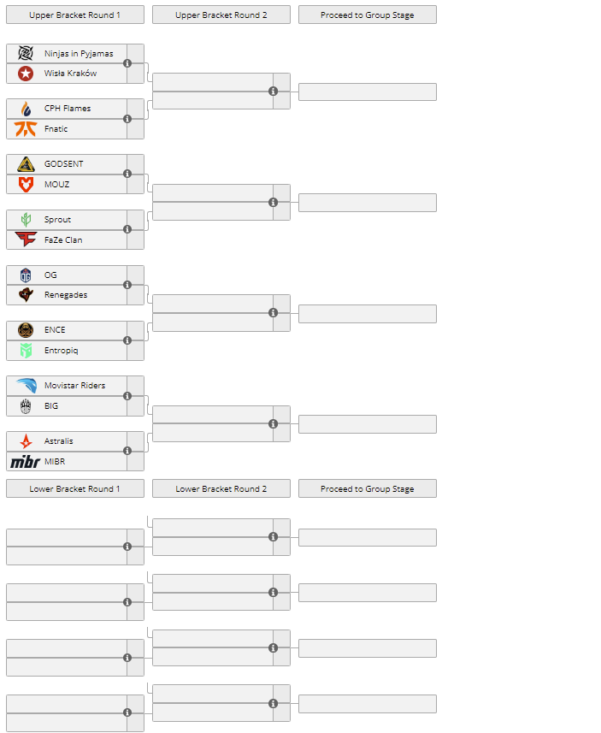The width and height of the screenshot is (601, 733).
Task: Click the Movistar Riders blue logo
Action: (26, 386)
